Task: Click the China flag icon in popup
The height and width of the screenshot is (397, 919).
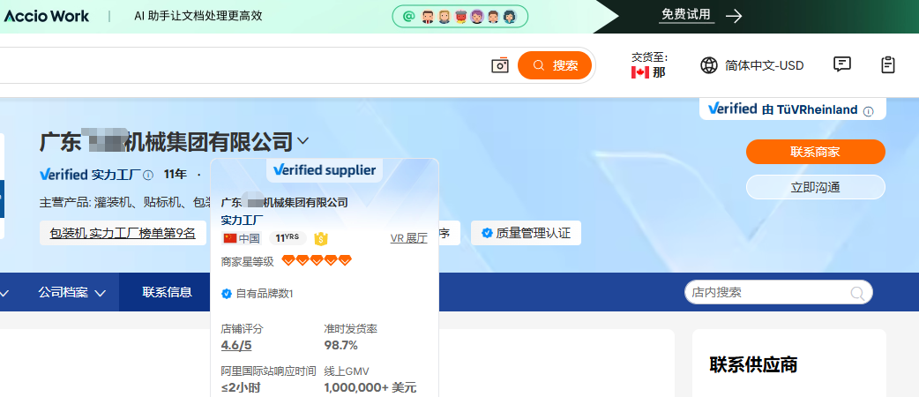Action: (x=229, y=238)
